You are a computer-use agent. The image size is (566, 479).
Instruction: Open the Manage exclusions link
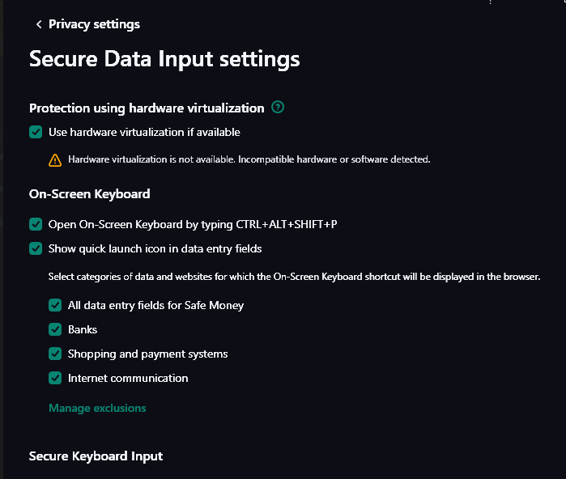97,408
